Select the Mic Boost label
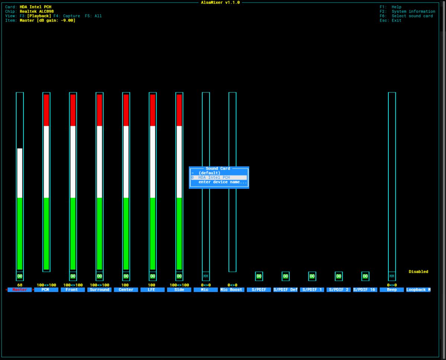 coord(232,290)
